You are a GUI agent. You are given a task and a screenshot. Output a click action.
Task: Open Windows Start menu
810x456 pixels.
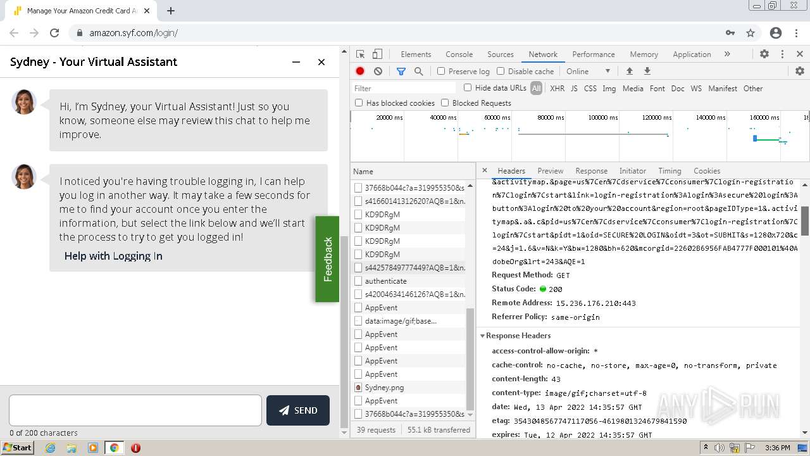(18, 448)
